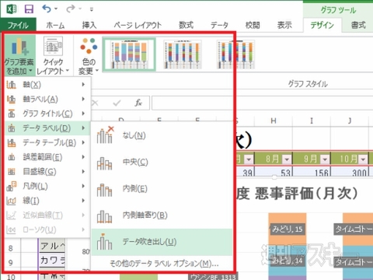Open the ページ レイアウト tab
The height and width of the screenshot is (280, 373).
click(x=138, y=25)
